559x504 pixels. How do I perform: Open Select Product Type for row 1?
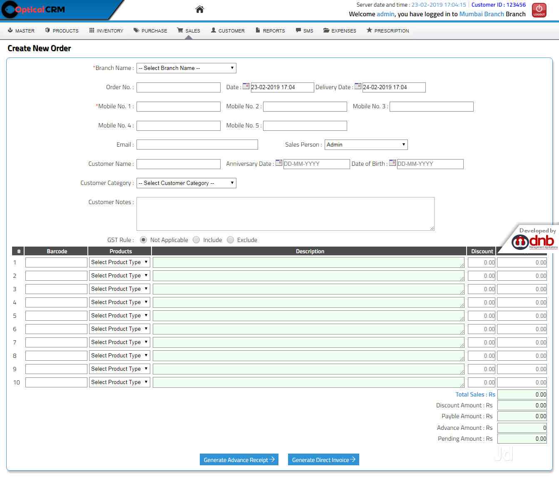coord(119,262)
